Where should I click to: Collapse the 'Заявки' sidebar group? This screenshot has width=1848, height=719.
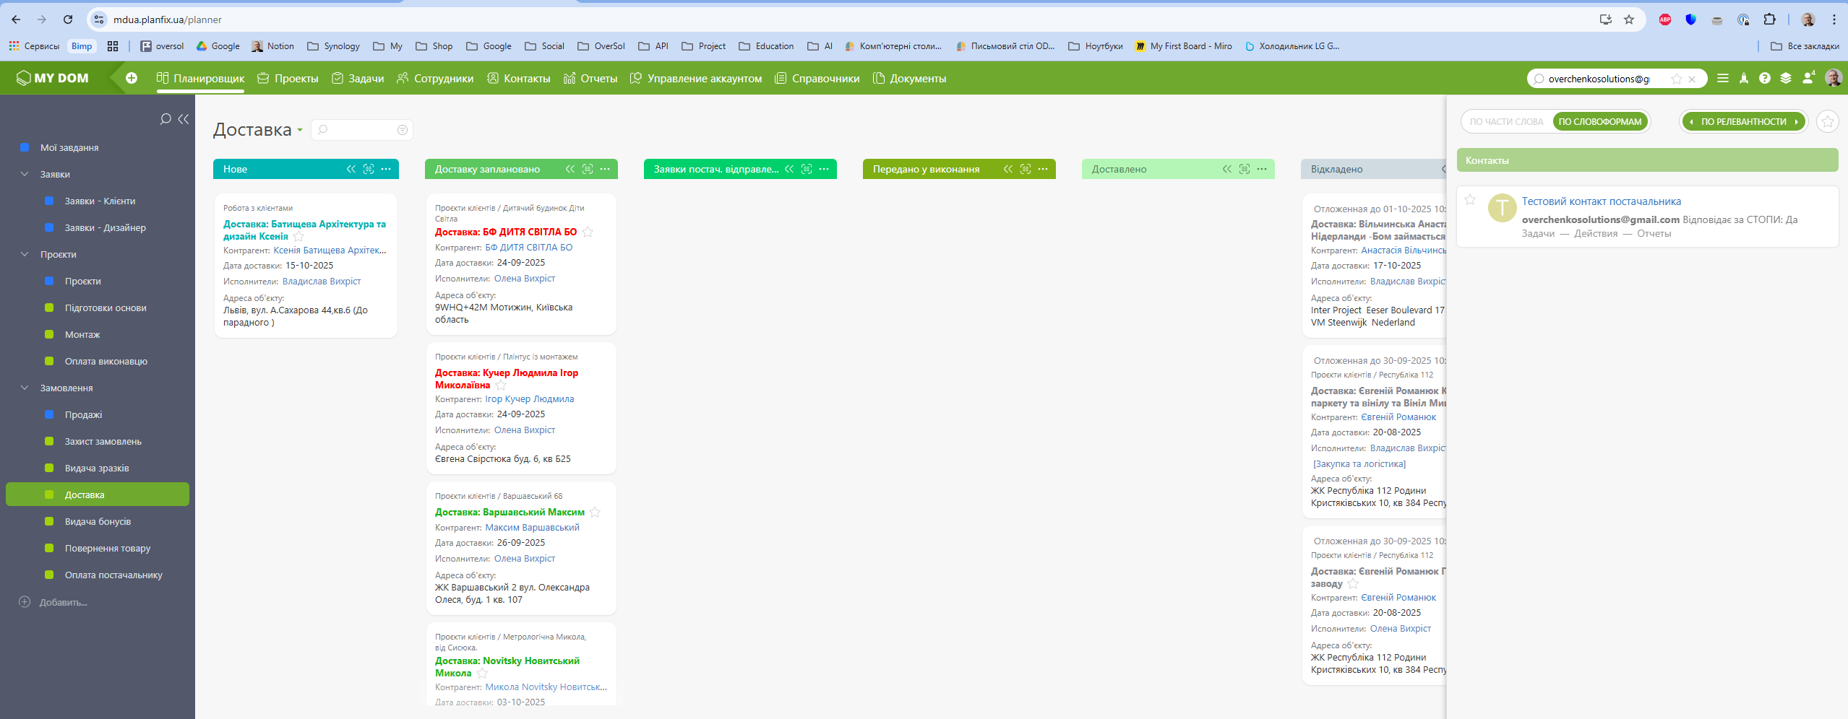[25, 174]
